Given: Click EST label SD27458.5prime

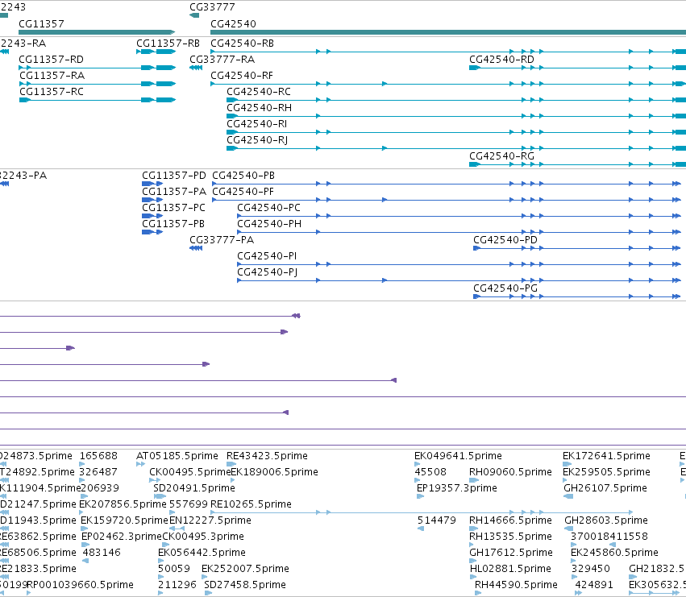Looking at the screenshot, I should point(245,585).
